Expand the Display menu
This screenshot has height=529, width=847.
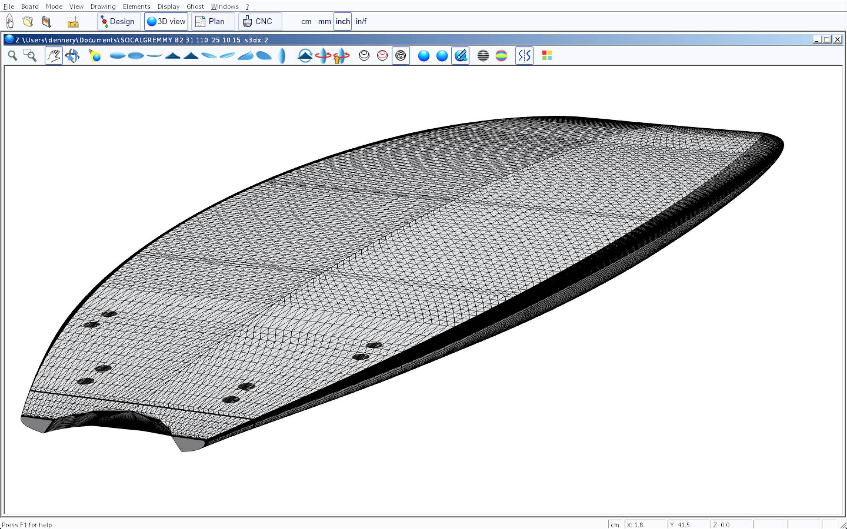coord(169,6)
